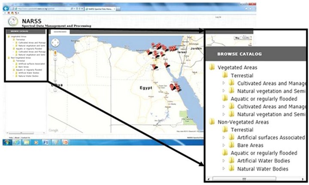Click left scroll arrow in enlarged catalog
This screenshot has width=309, height=185.
tap(209, 179)
